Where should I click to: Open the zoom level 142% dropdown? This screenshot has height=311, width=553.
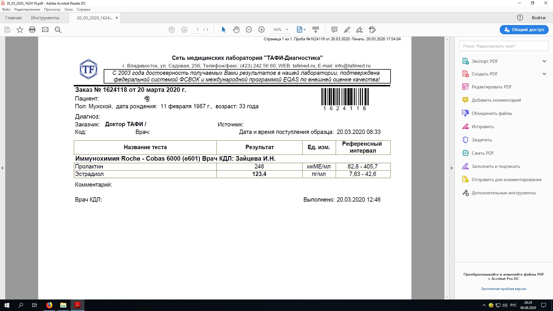pos(287,30)
